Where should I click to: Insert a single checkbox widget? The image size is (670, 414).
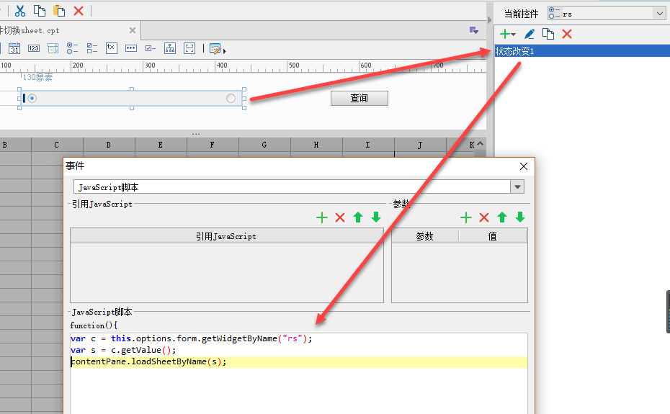(151, 48)
